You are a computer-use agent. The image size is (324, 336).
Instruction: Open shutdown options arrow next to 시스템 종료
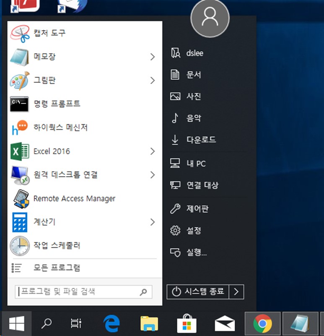point(237,291)
